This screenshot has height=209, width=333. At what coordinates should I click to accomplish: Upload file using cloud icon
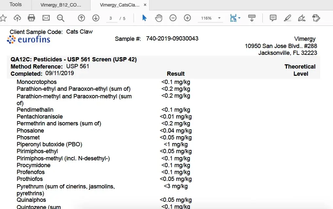17,18
